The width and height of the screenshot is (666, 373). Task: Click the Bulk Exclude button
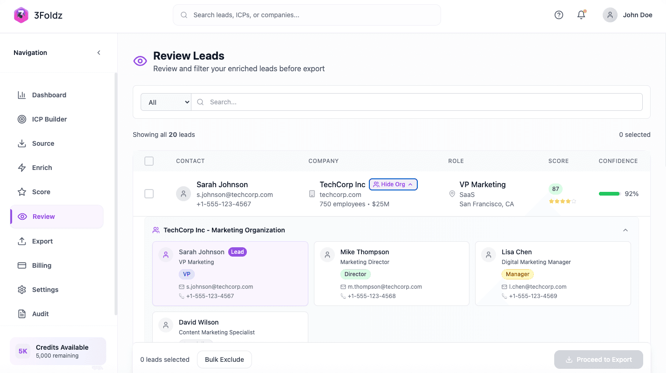[224, 359]
